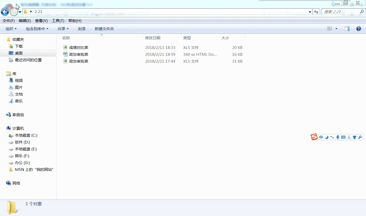Click the refresh button beside address bar
The width and height of the screenshot is (366, 216).
tap(316, 12)
